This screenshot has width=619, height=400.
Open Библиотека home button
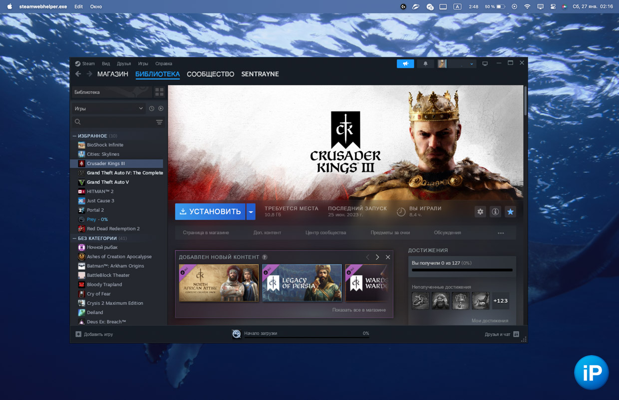[111, 92]
